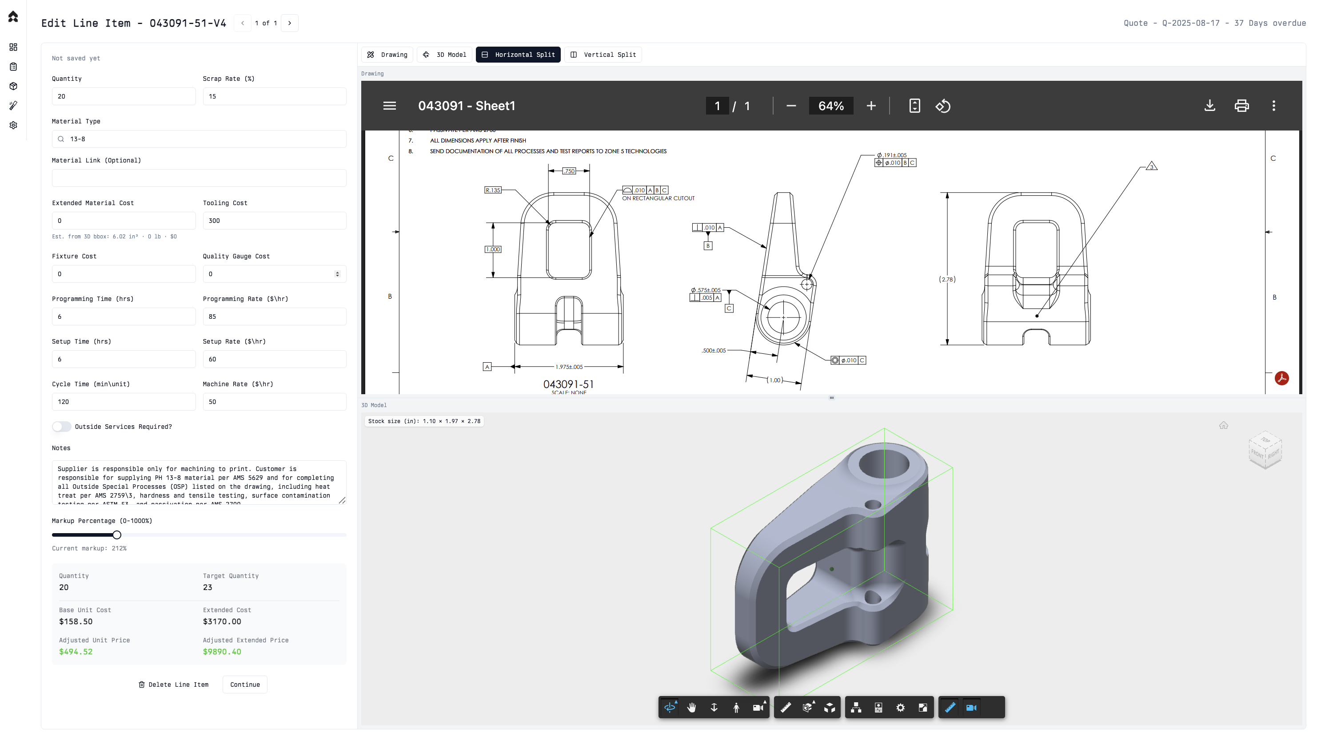Open the Model Browser tree icon

click(x=856, y=708)
